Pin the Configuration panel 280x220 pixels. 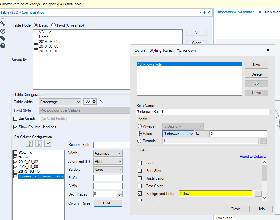tap(204, 12)
